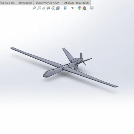This screenshot has width=134, height=134.
Task: Click the Dynamic Annotation Views icon
Action: (x=53, y=8)
